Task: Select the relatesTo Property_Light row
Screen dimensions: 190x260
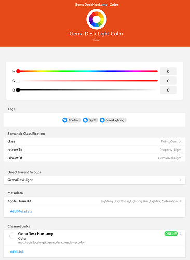Action: pyautogui.click(x=94, y=150)
